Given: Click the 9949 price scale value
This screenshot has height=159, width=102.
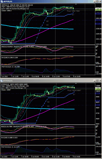Looking at the screenshot, I should (x=98, y=97).
